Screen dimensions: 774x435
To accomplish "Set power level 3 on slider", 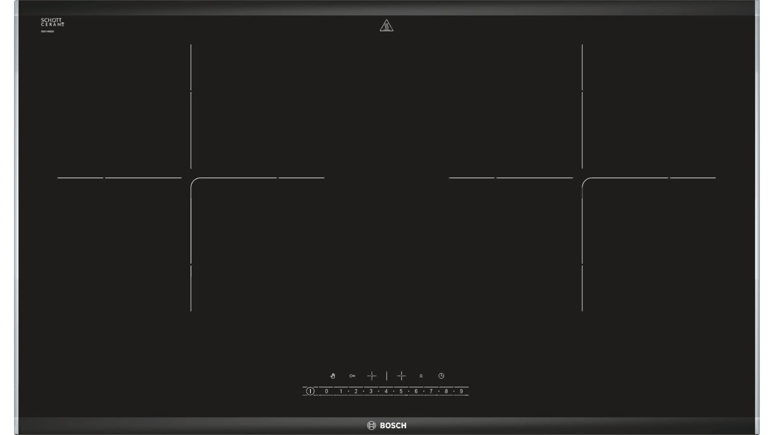I will coord(371,391).
